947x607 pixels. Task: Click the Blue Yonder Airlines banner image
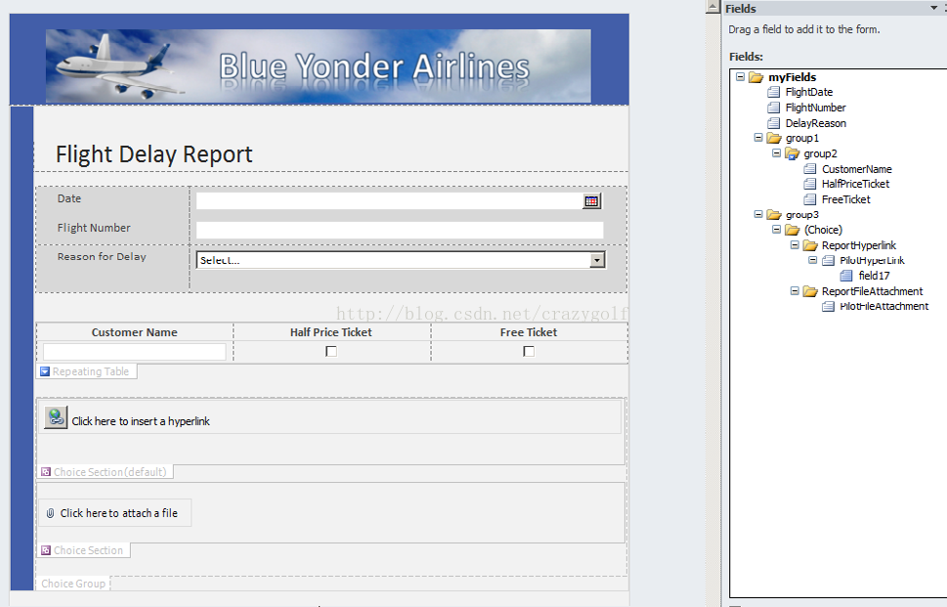(x=319, y=65)
